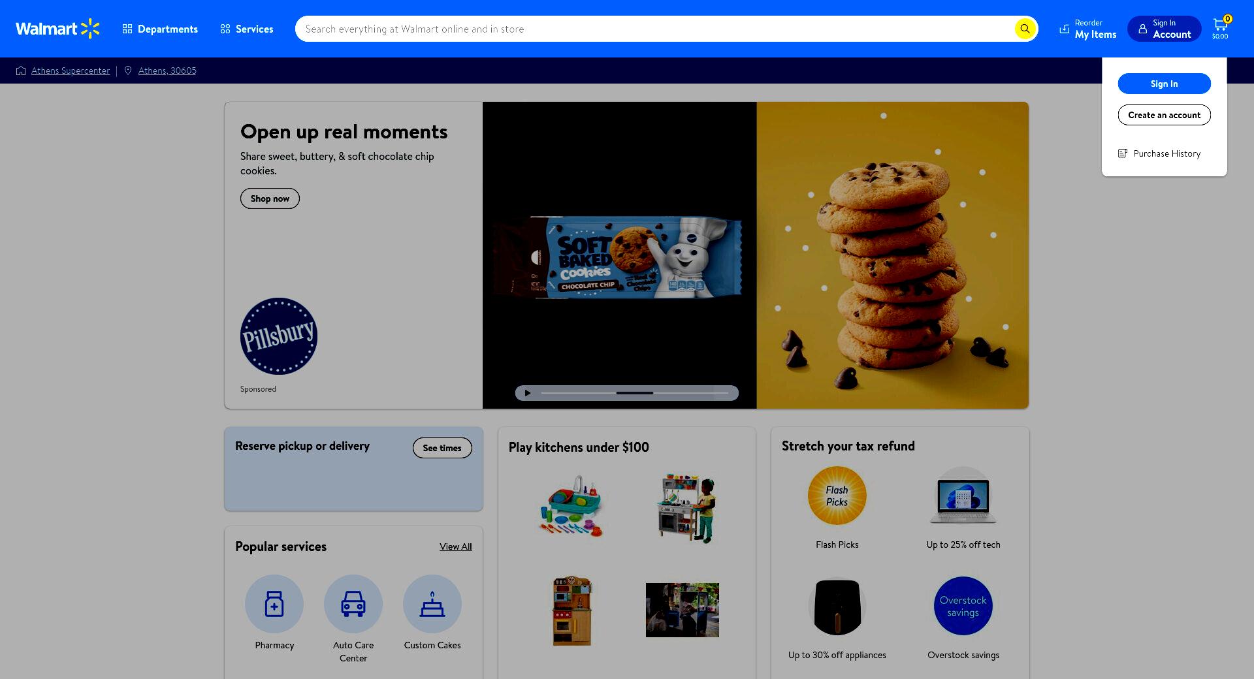This screenshot has width=1254, height=679.
Task: Click the Stretch your tax refund heading
Action: click(x=848, y=446)
